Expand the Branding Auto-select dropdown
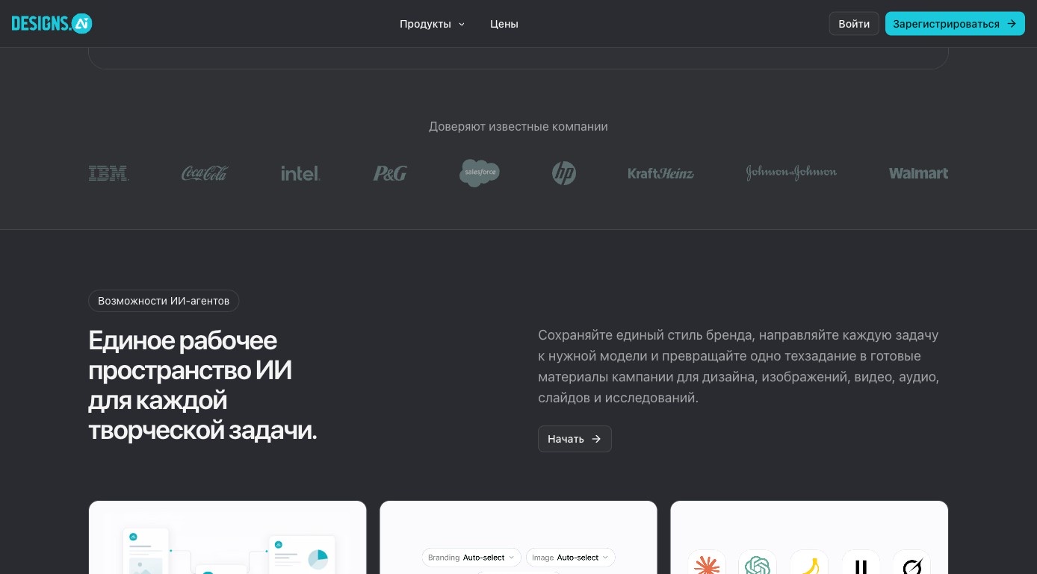Screen dimensions: 1037x574 click(471, 558)
